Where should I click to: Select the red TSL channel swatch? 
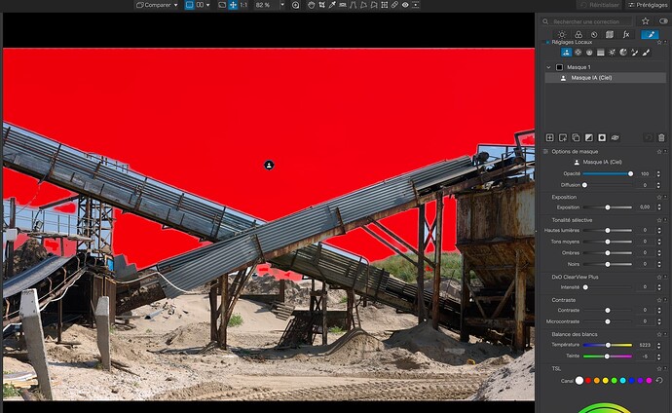(x=588, y=381)
